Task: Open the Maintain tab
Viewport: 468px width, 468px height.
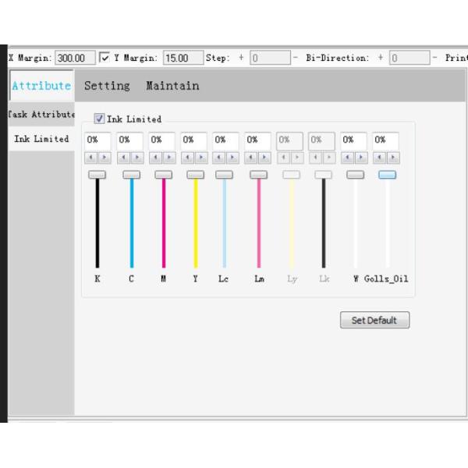Action: 172,86
